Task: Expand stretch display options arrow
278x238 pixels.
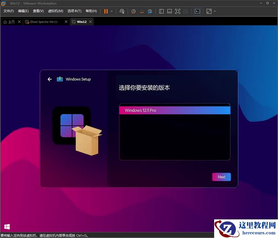Action: tap(215, 11)
